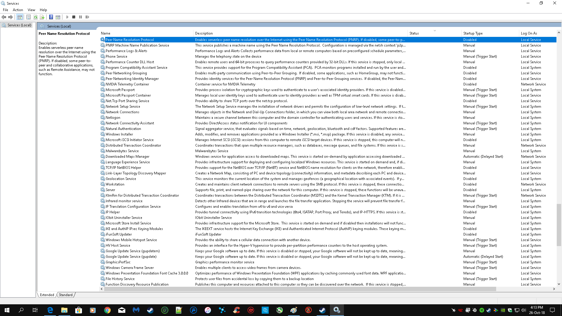Click the Back arrow toolbar icon

click(4, 17)
